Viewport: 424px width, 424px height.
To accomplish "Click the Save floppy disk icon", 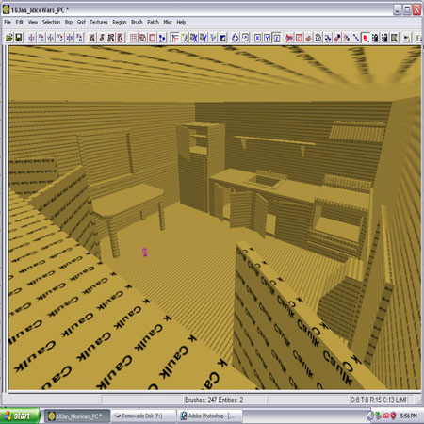I will (19, 38).
